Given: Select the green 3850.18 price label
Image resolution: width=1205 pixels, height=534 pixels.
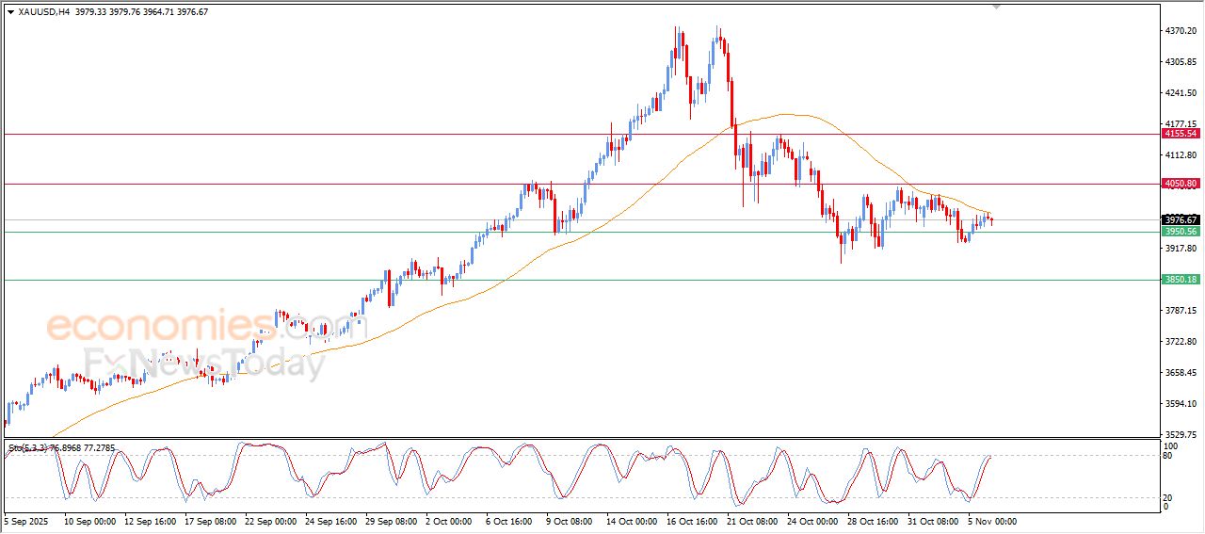Looking at the screenshot, I should (x=1180, y=280).
